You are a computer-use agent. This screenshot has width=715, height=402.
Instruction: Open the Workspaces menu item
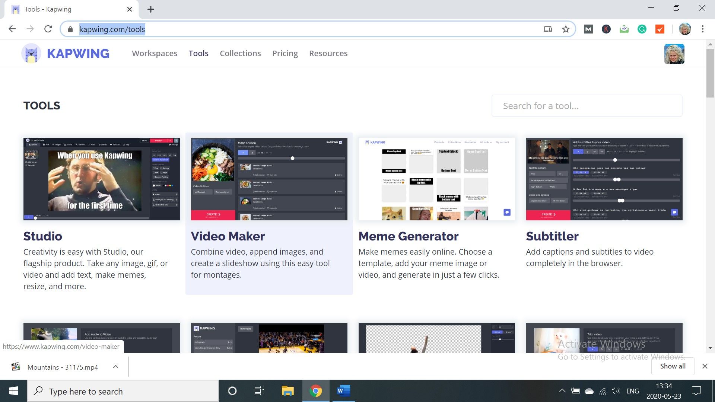155,54
